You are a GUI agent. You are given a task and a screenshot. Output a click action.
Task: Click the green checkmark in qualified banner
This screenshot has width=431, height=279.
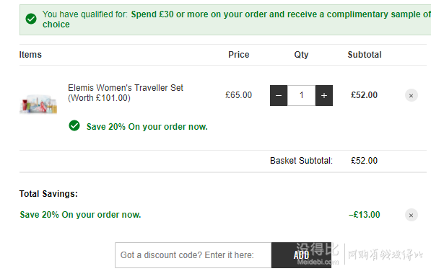point(31,19)
